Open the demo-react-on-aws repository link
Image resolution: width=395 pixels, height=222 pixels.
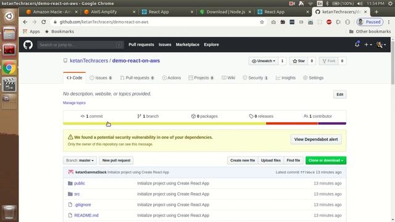tap(136, 60)
